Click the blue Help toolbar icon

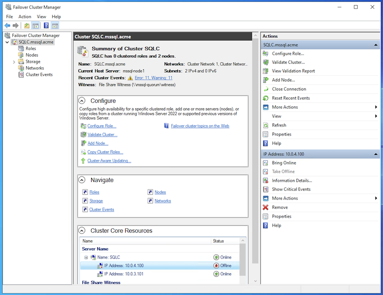[46, 25]
